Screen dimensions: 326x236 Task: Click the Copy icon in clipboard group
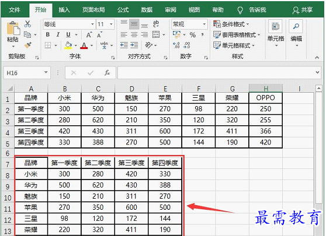(x=27, y=34)
